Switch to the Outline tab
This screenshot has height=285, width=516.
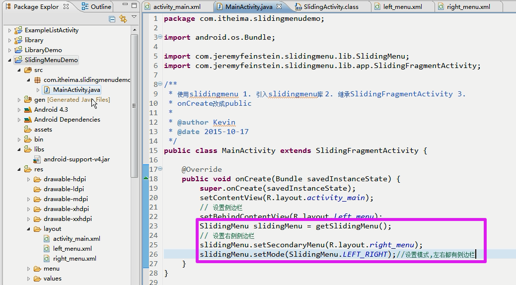coord(101,7)
